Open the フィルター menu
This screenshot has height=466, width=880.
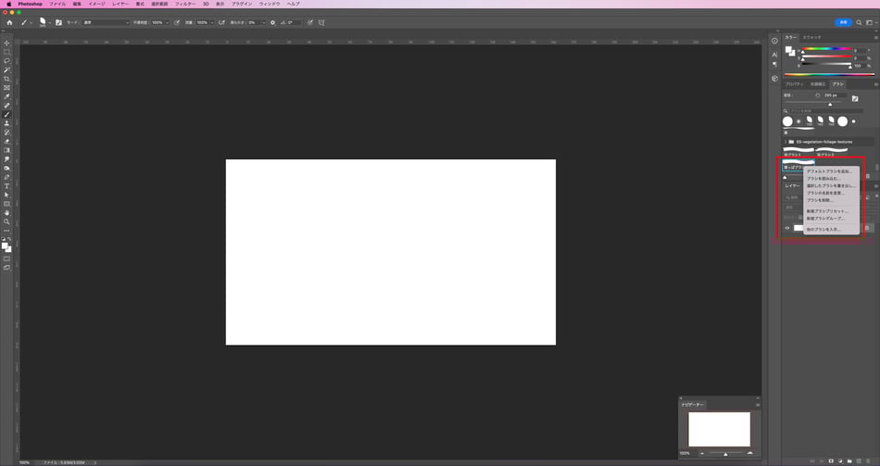tap(185, 4)
